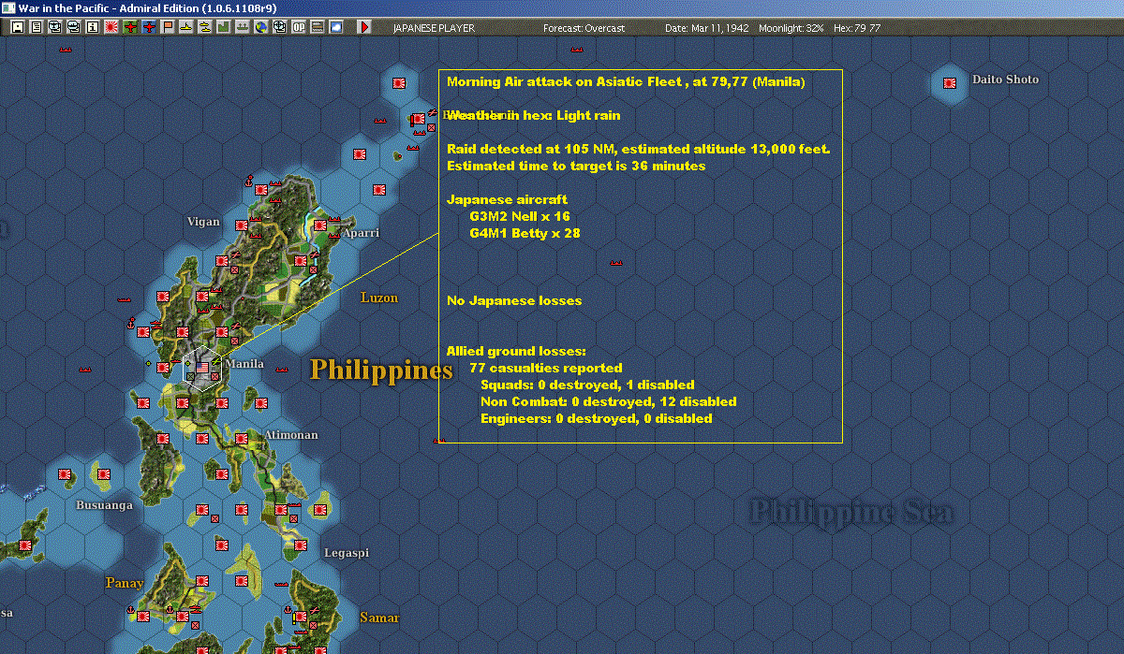Click the green base with arrows icon
This screenshot has width=1124, height=654.
[243, 27]
